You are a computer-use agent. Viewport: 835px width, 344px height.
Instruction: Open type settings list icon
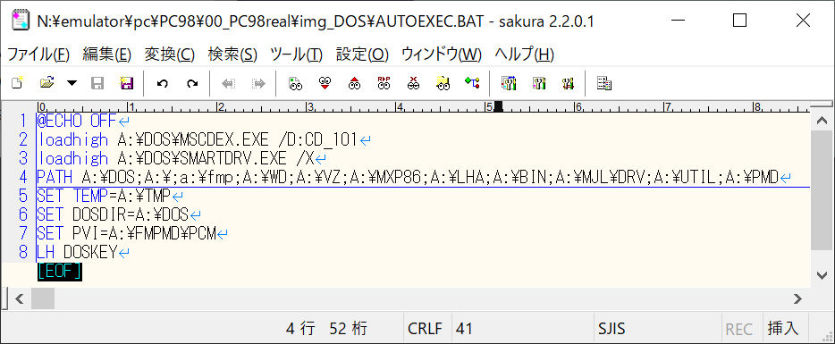point(509,82)
